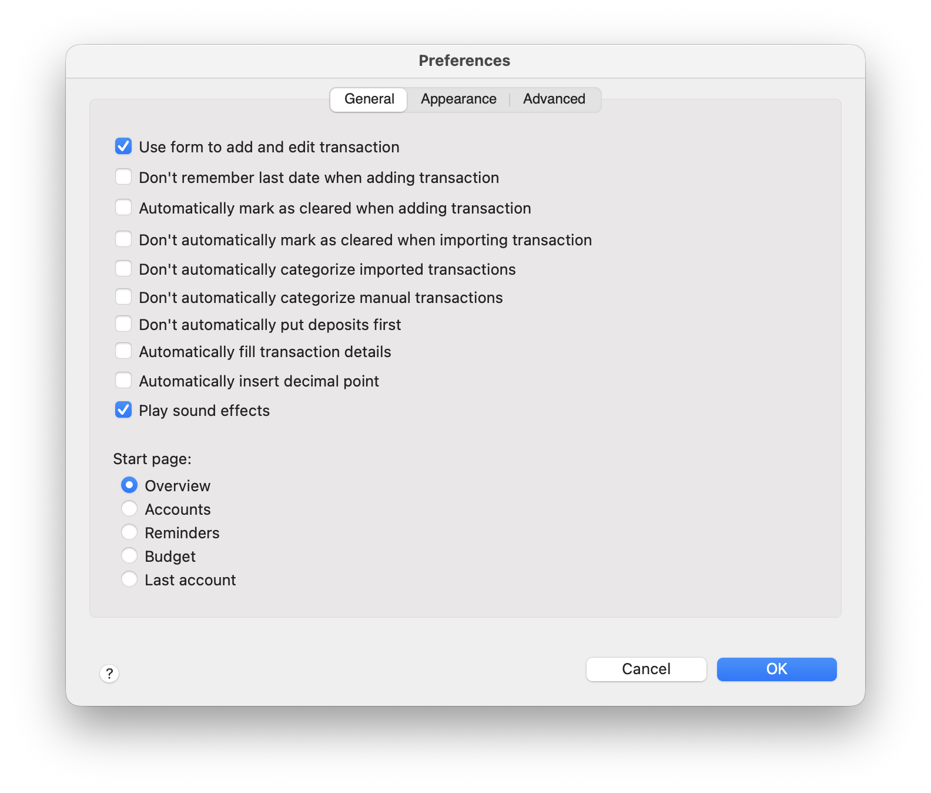Disable 'Play sound effects'
The image size is (931, 793).
click(x=123, y=410)
